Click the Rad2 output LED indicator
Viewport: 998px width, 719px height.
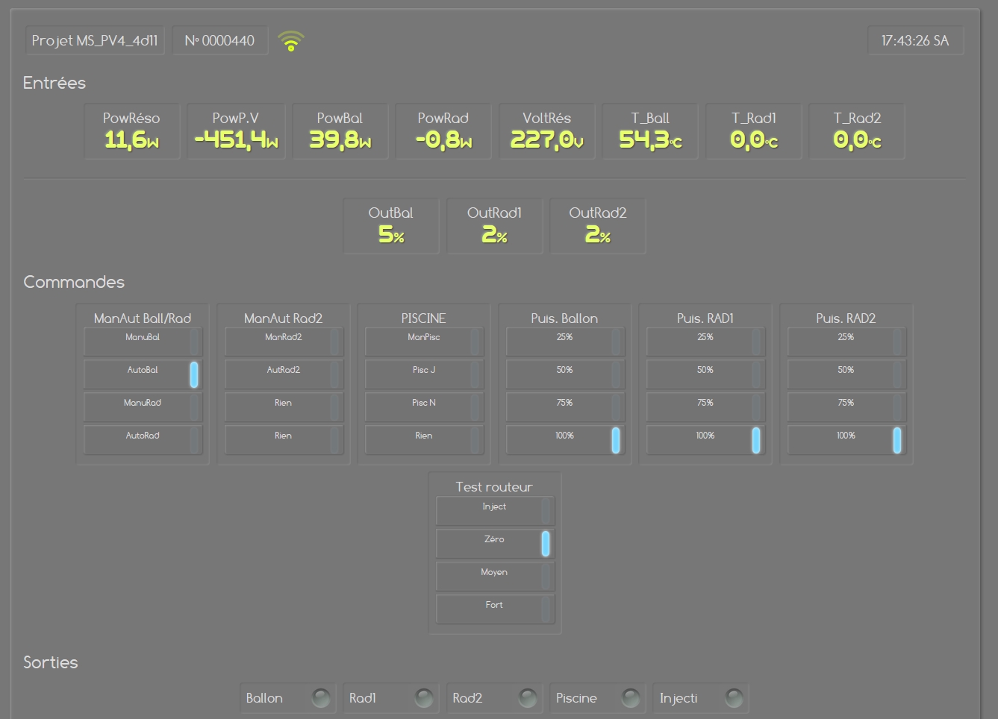(528, 698)
